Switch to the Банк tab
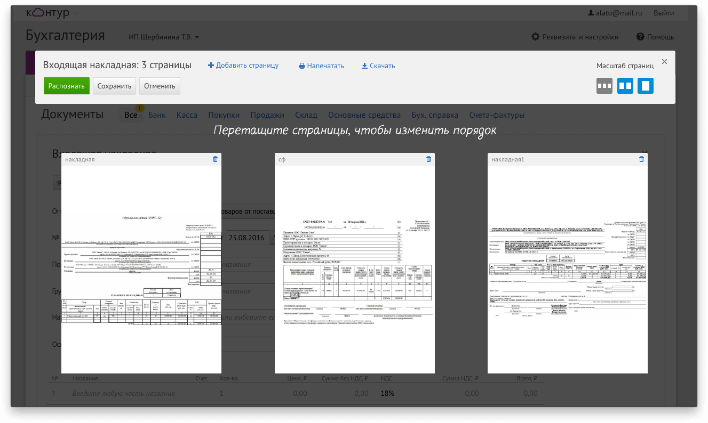This screenshot has height=423, width=708. (157, 115)
